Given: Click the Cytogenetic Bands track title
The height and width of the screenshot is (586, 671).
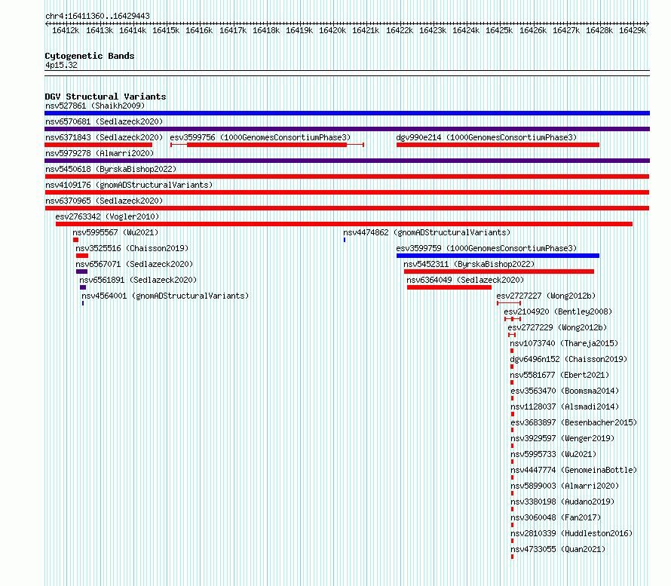Looking at the screenshot, I should pyautogui.click(x=90, y=56).
